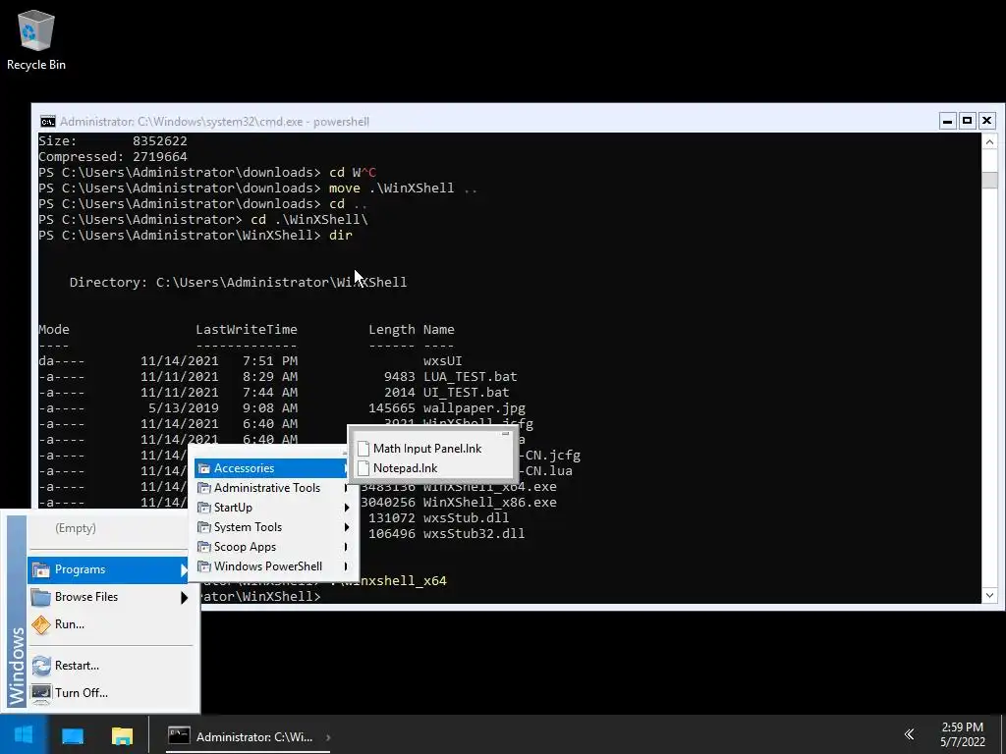The width and height of the screenshot is (1006, 754).
Task: Open the Programs menu entry
Action: [x=110, y=569]
